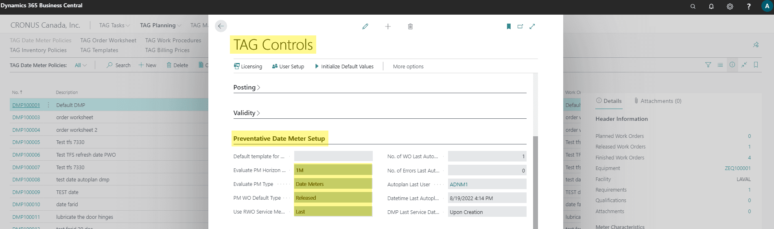The width and height of the screenshot is (774, 229).
Task: Click the pencil edit icon
Action: (365, 26)
